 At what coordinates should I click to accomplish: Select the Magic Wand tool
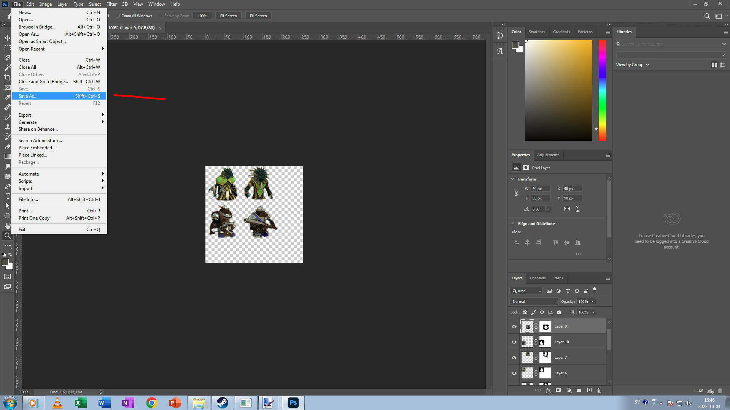point(7,68)
